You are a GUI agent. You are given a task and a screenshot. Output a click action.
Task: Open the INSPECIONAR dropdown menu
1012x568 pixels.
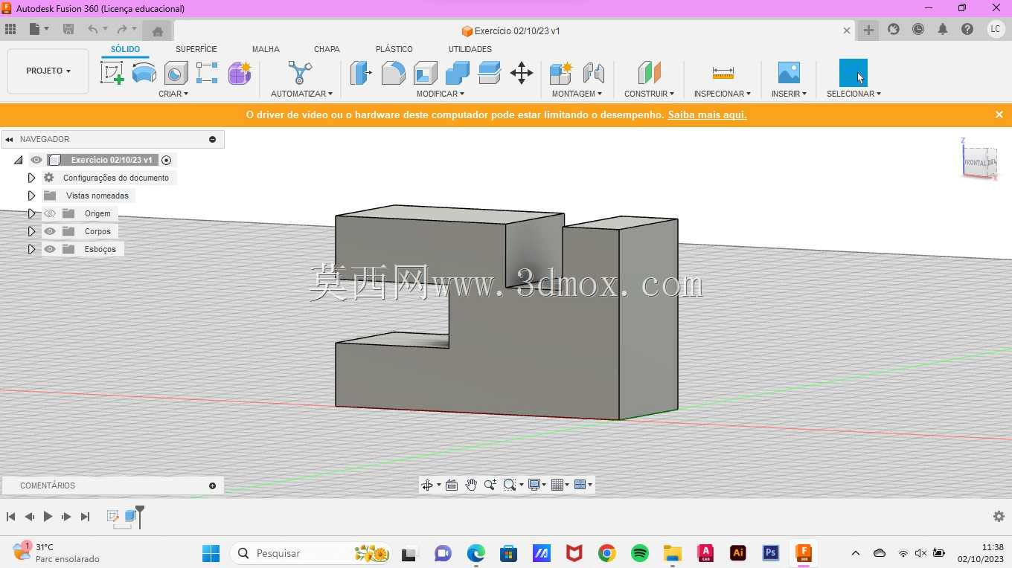click(723, 94)
